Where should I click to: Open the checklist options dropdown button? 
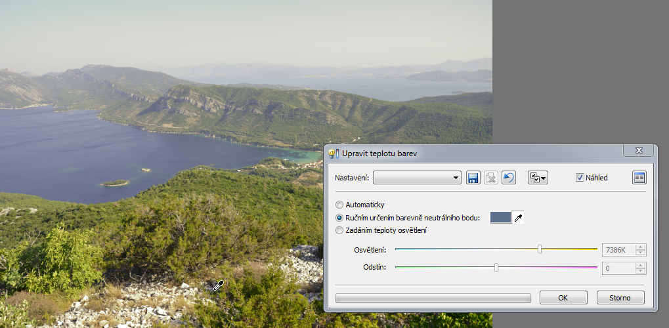[x=538, y=177]
